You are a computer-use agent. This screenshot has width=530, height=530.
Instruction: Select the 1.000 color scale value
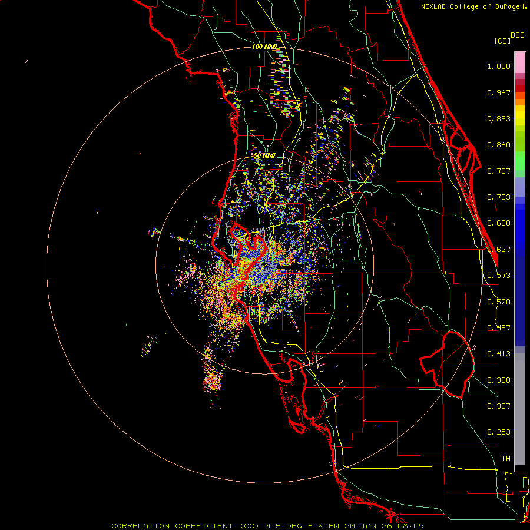tap(499, 66)
